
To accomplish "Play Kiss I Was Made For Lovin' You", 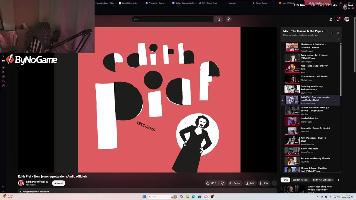I will coord(310,69).
